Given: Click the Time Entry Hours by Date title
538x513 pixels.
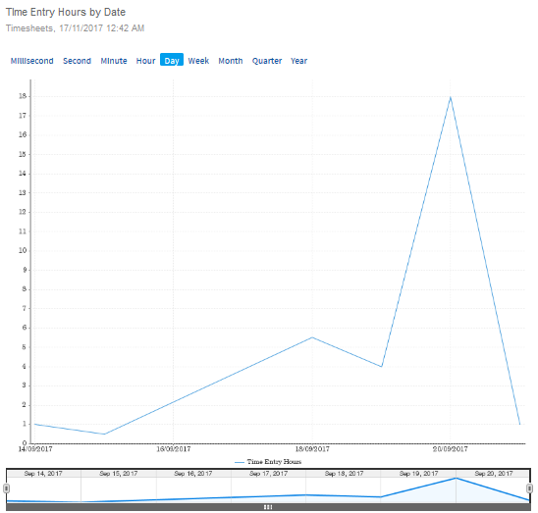Looking at the screenshot, I should point(66,12).
